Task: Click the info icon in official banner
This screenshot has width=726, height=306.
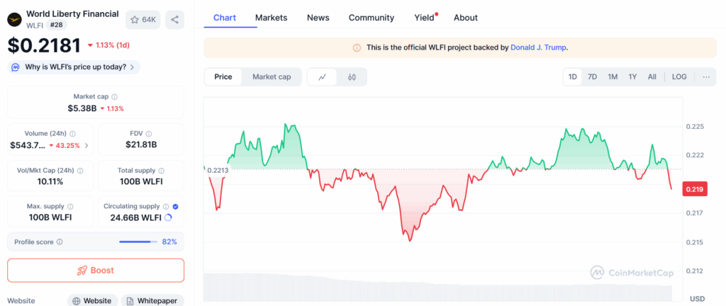Action: pyautogui.click(x=357, y=47)
